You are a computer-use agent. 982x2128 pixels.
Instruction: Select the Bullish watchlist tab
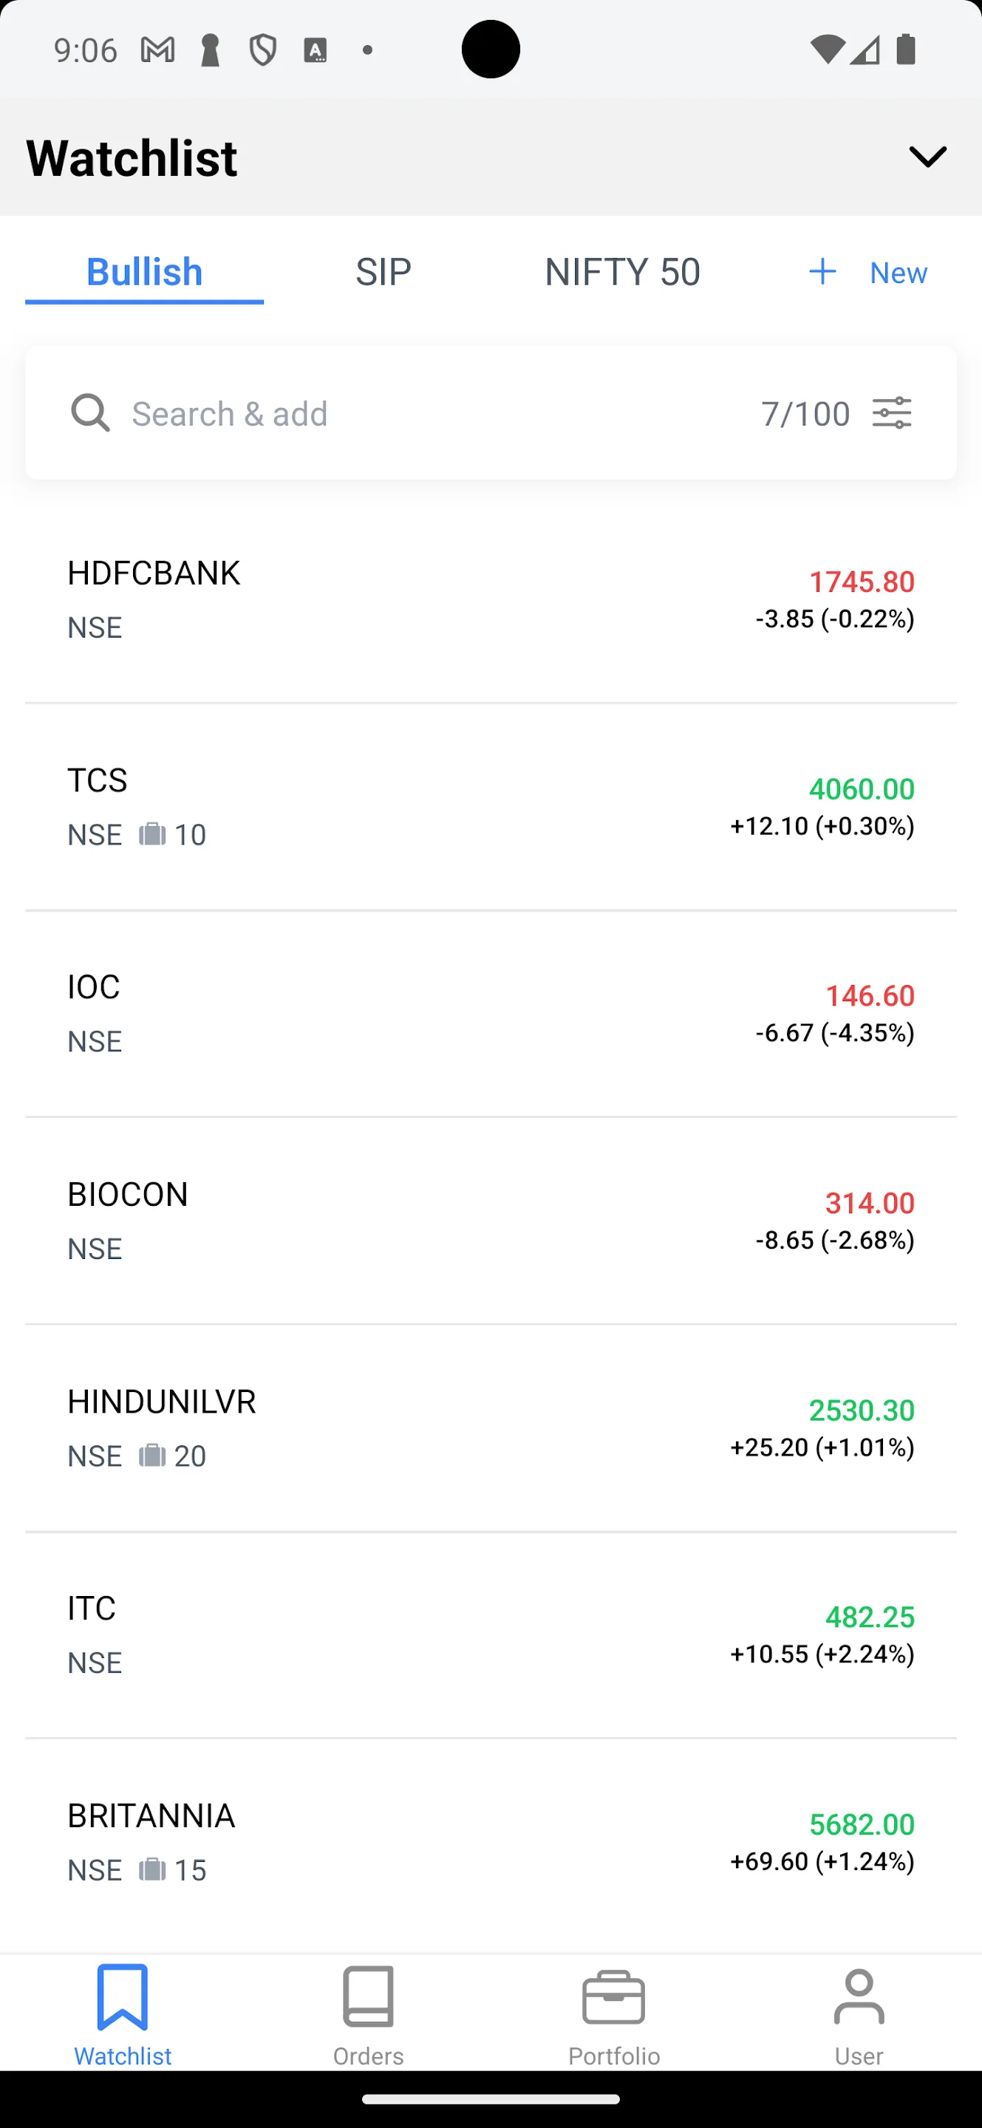tap(145, 272)
